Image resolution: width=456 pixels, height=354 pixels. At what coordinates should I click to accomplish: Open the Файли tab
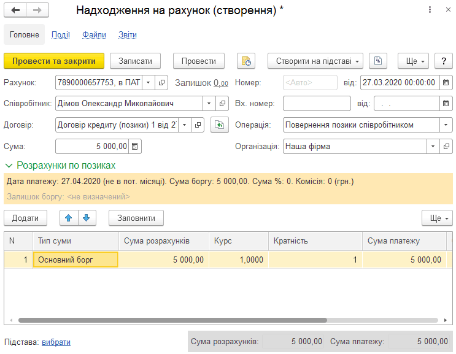tap(95, 34)
